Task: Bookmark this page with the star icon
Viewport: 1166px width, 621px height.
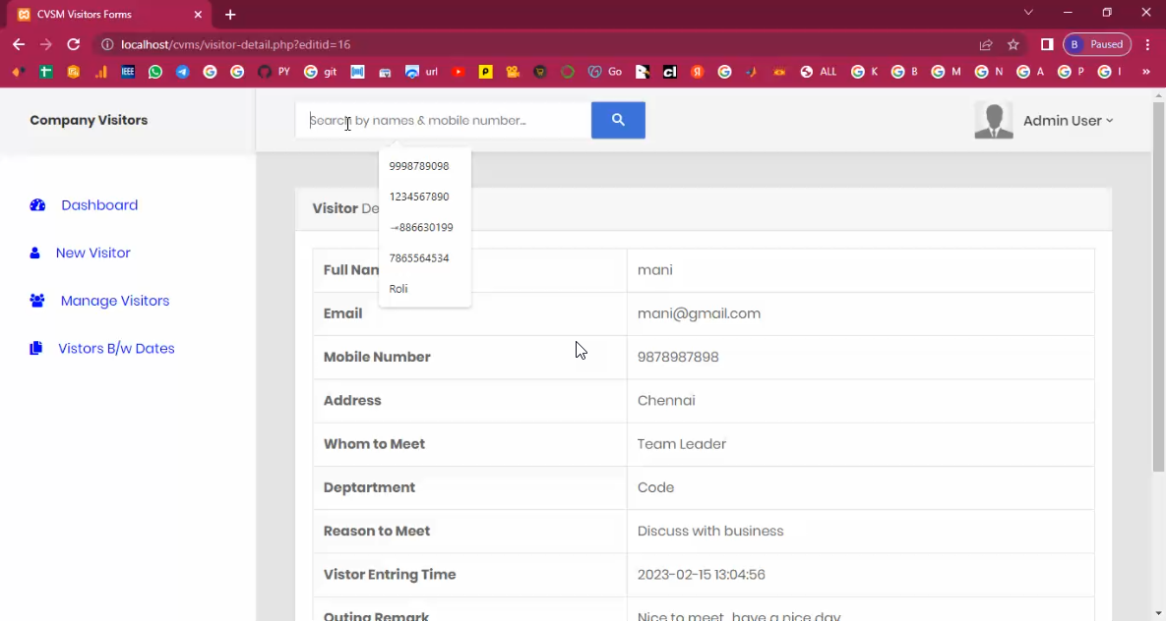Action: [x=1013, y=45]
